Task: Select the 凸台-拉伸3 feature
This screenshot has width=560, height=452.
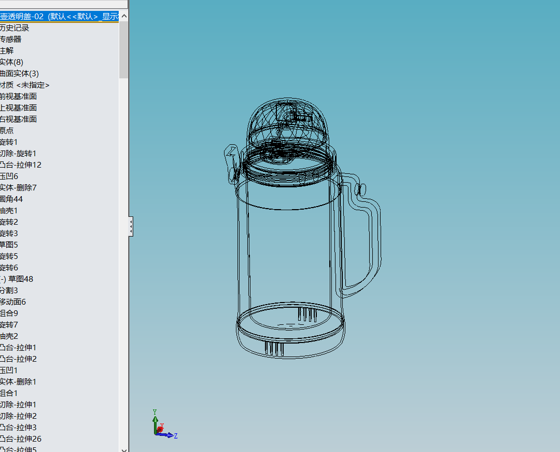Action: point(18,427)
